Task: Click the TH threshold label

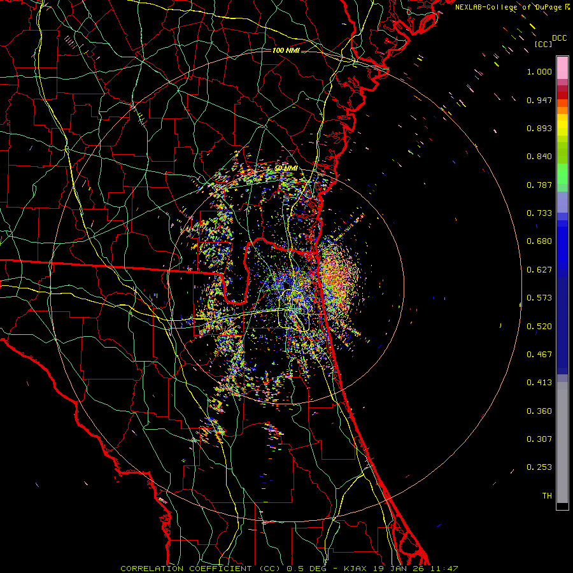Action: (547, 496)
